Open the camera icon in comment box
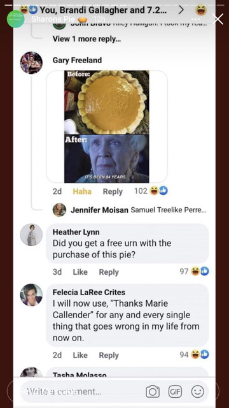229x408 pixels. tap(153, 391)
